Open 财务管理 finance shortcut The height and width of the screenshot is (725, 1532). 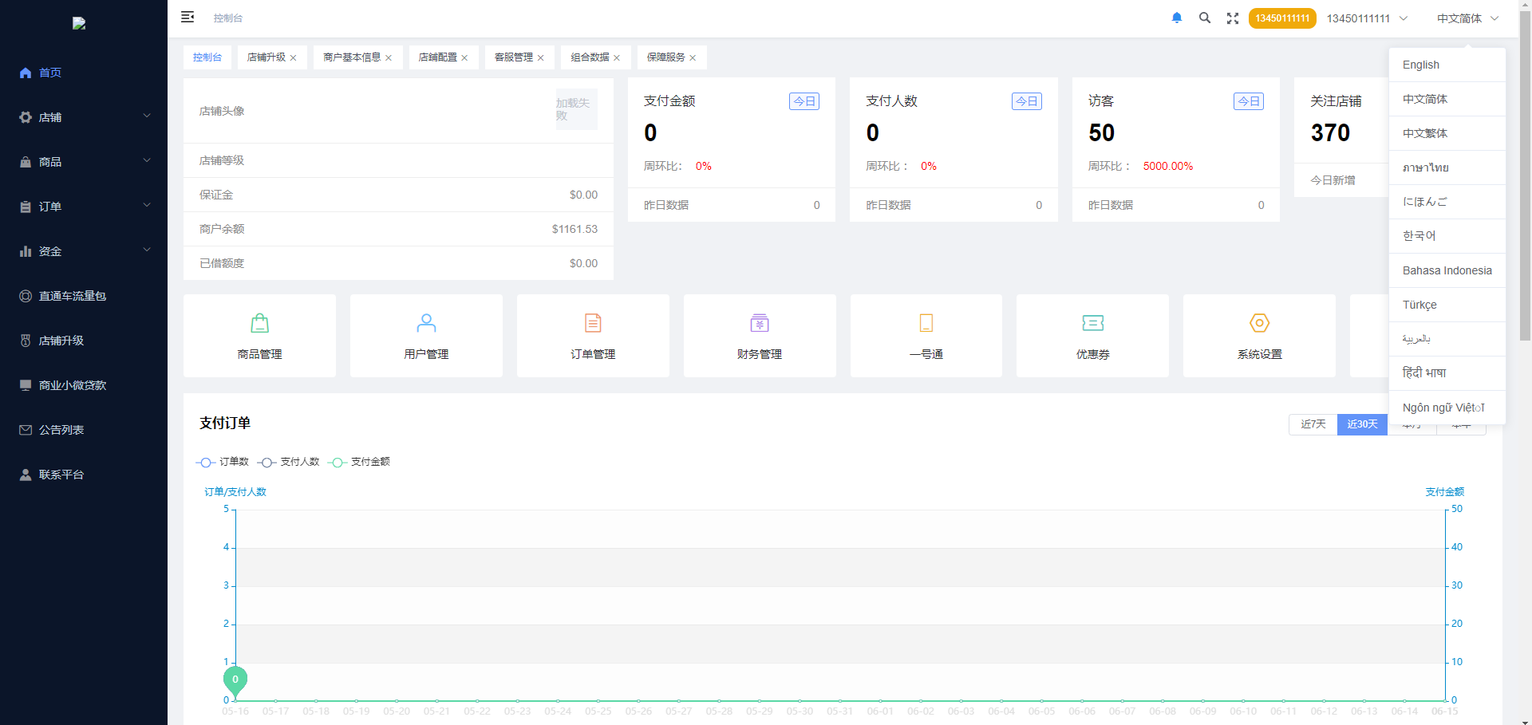[x=759, y=336]
